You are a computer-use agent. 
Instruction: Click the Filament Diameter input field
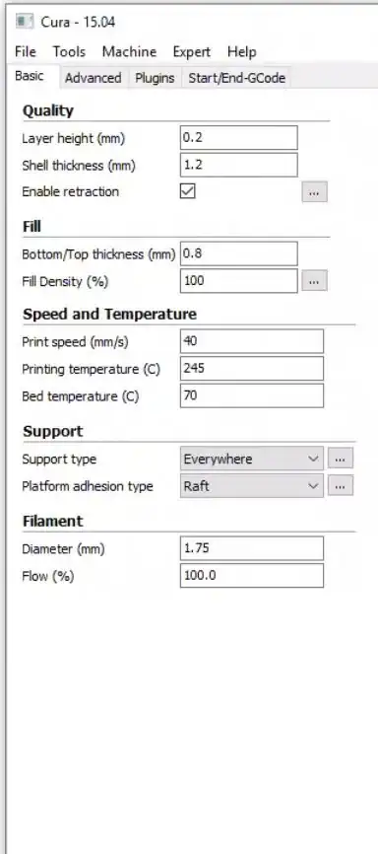(x=252, y=548)
